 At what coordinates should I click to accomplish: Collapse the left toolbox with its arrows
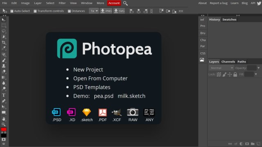click(5, 16)
